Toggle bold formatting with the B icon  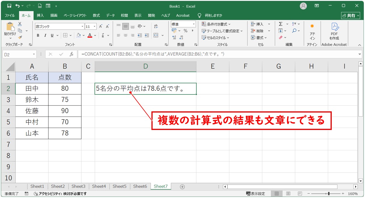(x=38, y=35)
